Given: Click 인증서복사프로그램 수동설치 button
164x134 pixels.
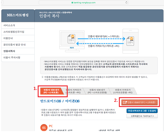Looking at the screenshot, I should tap(142, 111).
